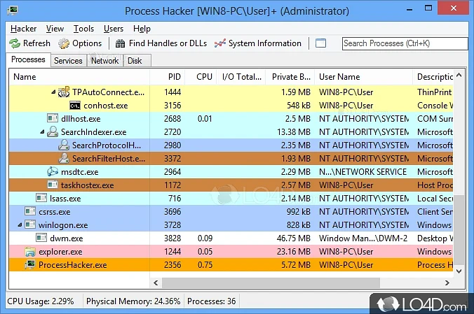Switch to the Network tab
The width and height of the screenshot is (474, 314).
coord(104,61)
